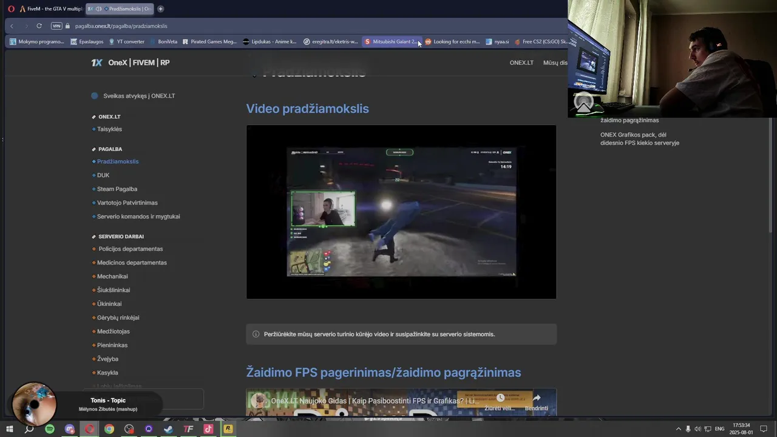The width and height of the screenshot is (777, 437).
Task: Open the Windows notification center
Action: [x=764, y=429]
